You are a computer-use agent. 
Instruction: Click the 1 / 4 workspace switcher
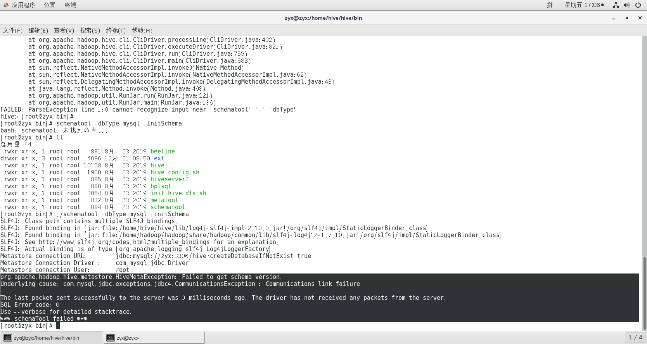coord(635,338)
